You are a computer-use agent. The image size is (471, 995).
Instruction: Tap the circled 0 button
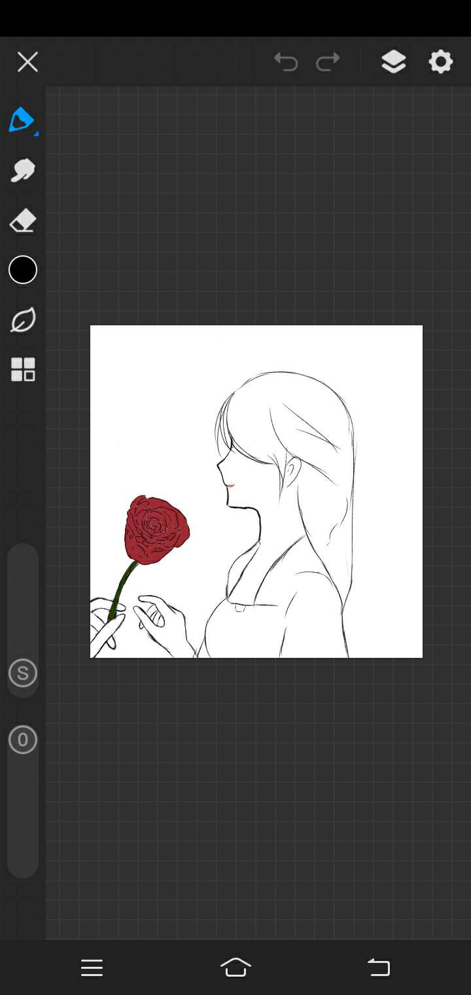23,740
